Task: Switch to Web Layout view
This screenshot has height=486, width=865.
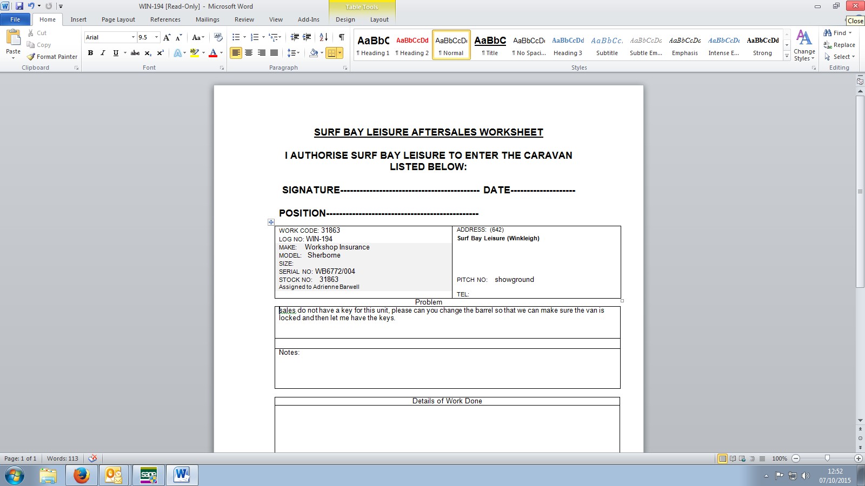Action: 742,458
